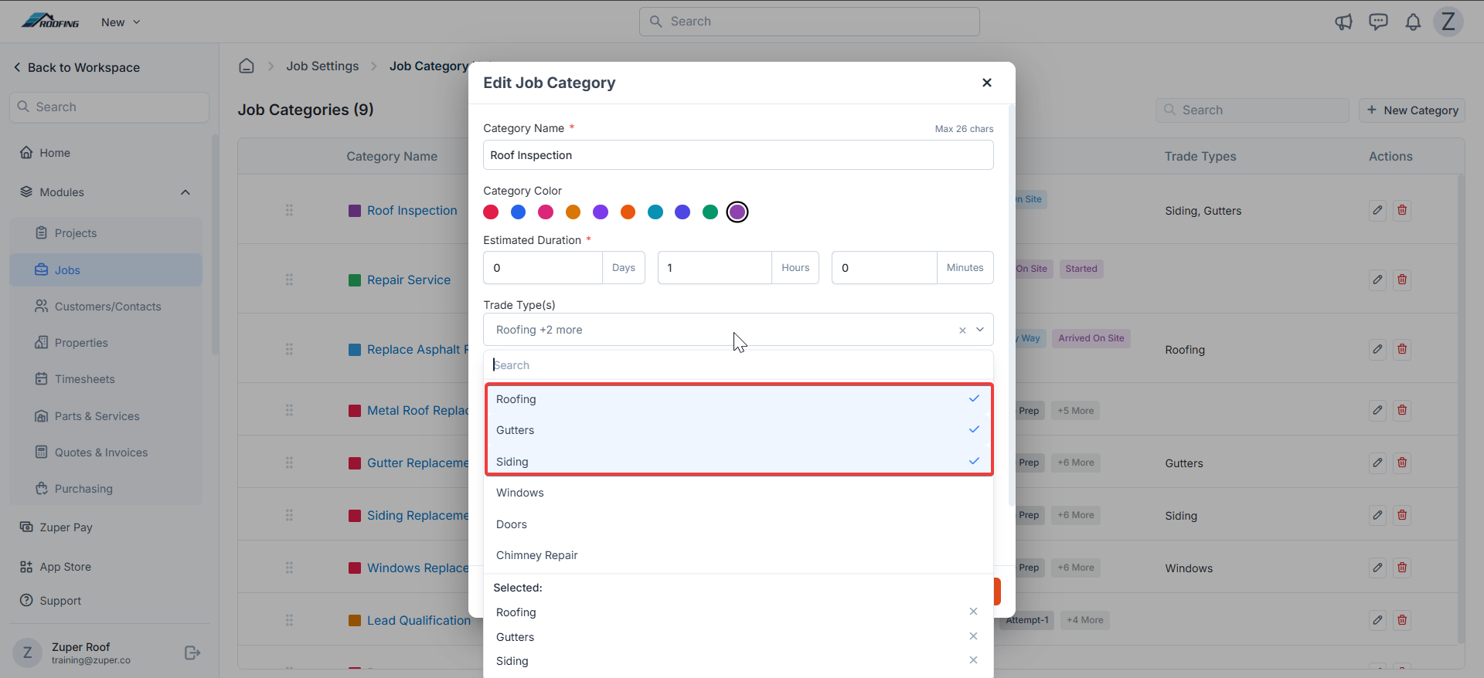This screenshot has width=1484, height=678.
Task: Open the Lead Qualification category link
Action: click(418, 620)
